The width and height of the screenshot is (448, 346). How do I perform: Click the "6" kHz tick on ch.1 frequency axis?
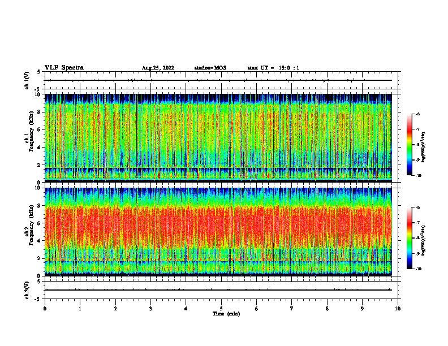pyautogui.click(x=40, y=130)
